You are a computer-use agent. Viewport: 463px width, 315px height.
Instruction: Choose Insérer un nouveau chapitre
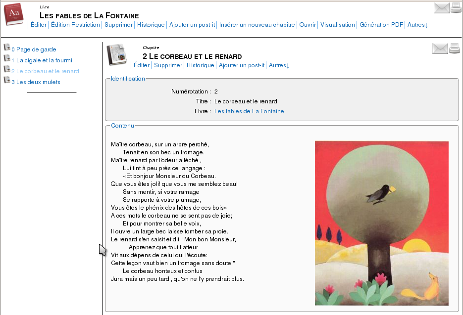pos(257,25)
